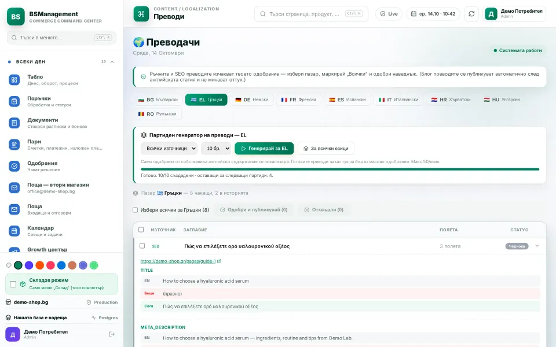Enable the Складов режим checkbox
This screenshot has height=347, width=556.
13,284
